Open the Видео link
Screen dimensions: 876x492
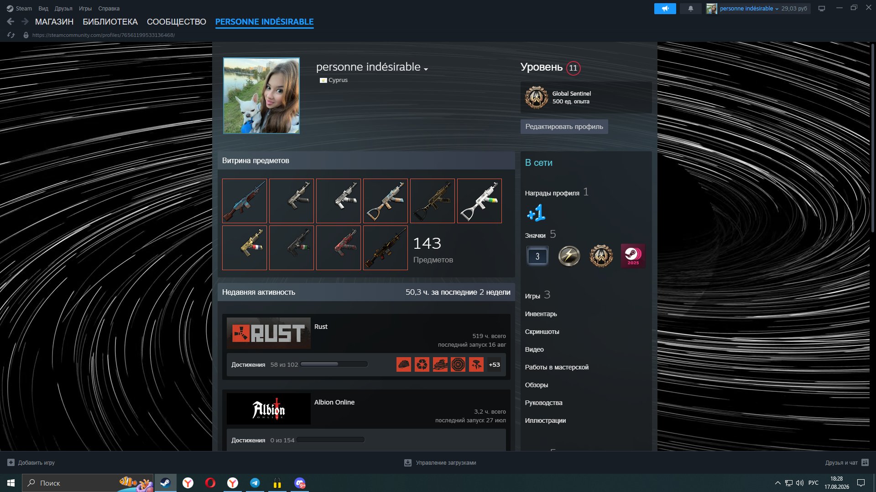534,349
